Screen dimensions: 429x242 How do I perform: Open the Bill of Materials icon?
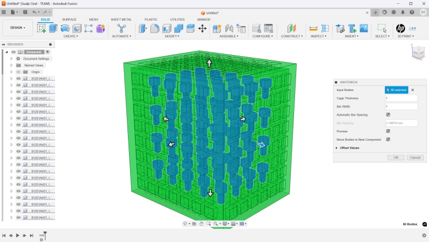tap(241, 28)
